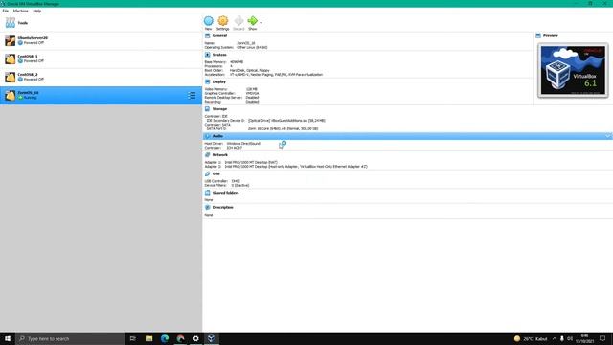Open Windows Settings gear in the taskbar
The height and width of the screenshot is (345, 613).
pyautogui.click(x=195, y=338)
